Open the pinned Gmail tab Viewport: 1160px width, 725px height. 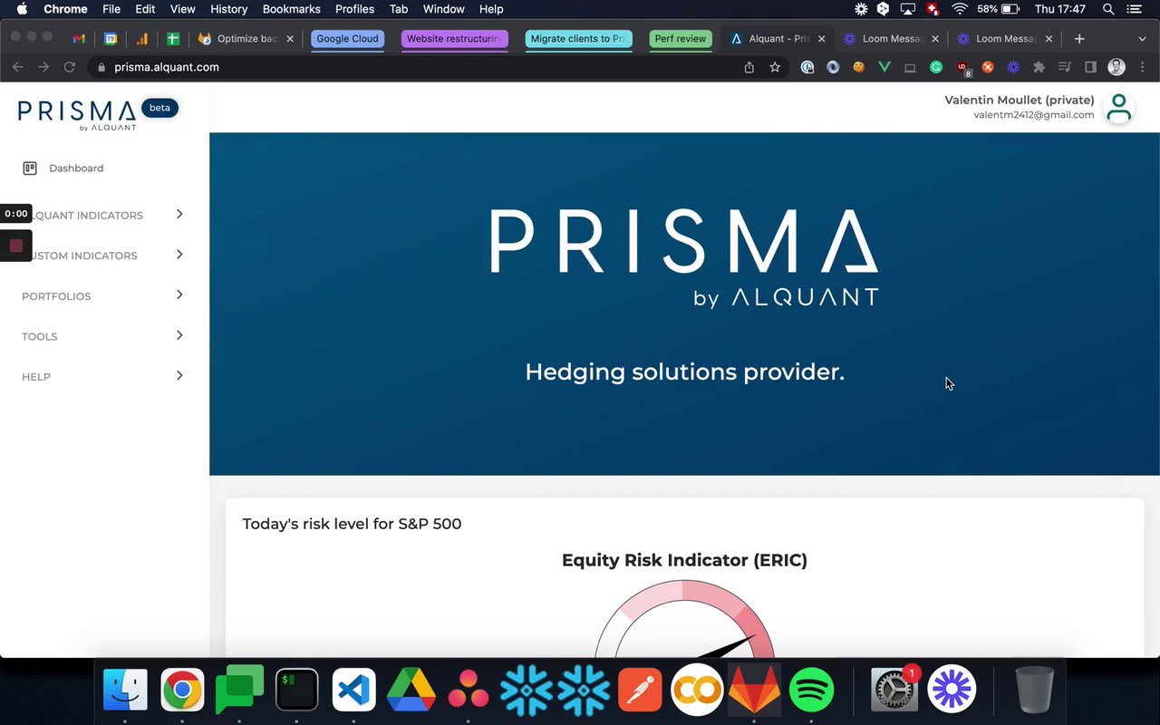pos(79,39)
